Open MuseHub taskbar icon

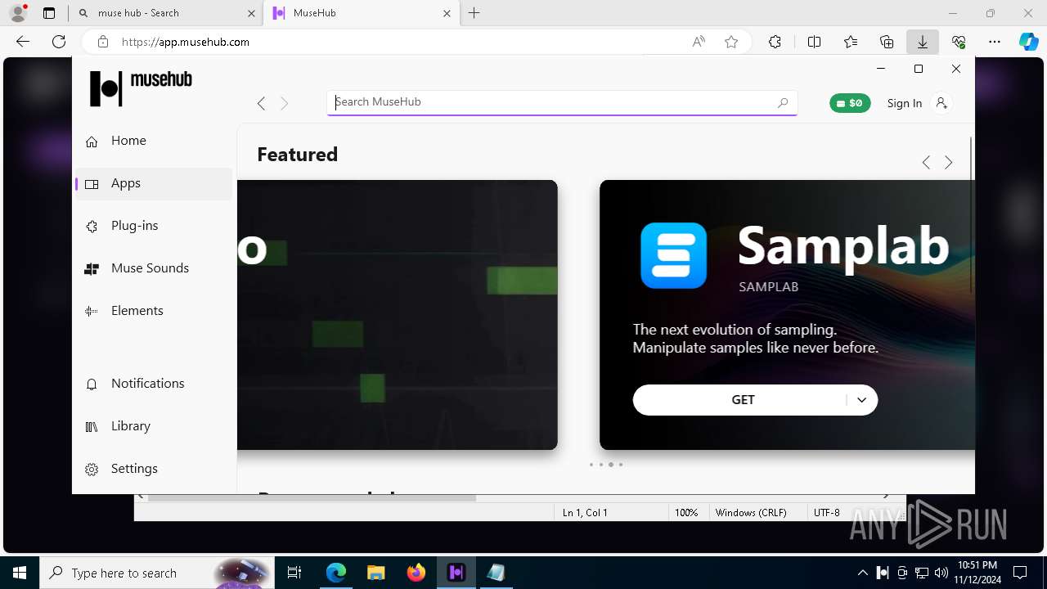pyautogui.click(x=456, y=573)
